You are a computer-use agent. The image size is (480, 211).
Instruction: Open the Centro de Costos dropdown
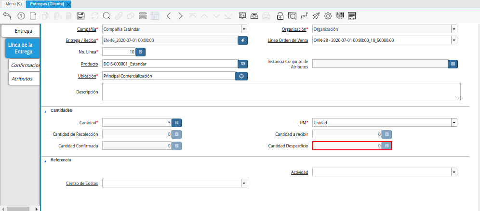(244, 183)
